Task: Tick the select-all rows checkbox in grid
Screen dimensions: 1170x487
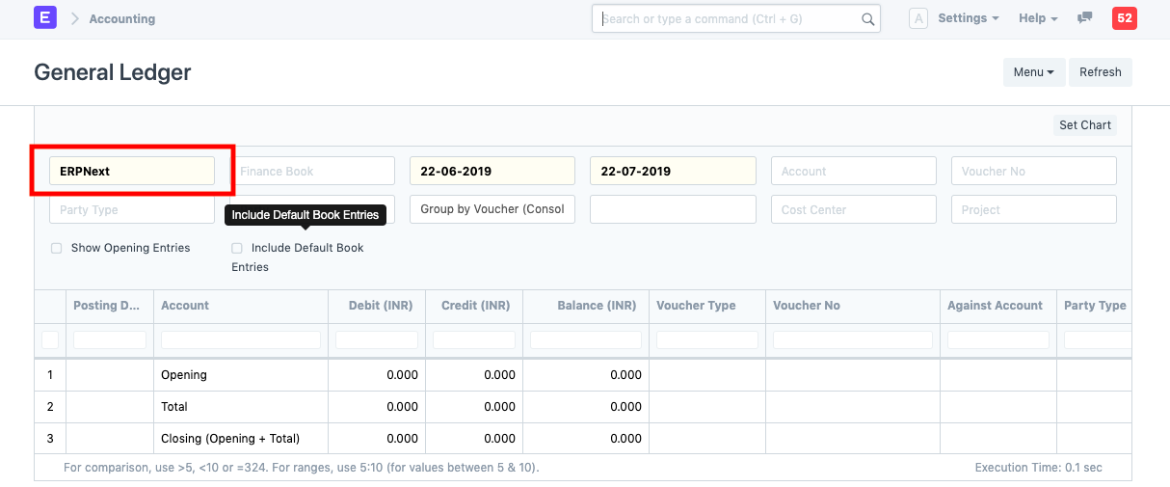Action: [x=50, y=339]
